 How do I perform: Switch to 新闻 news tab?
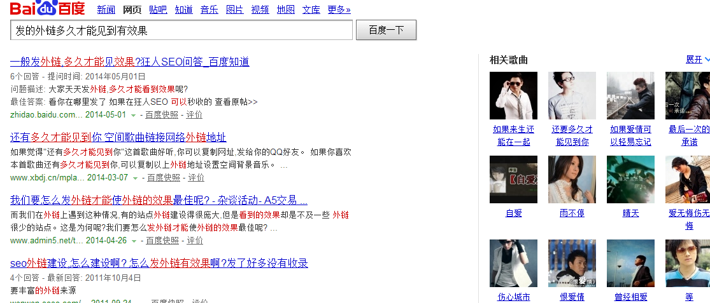pos(106,10)
